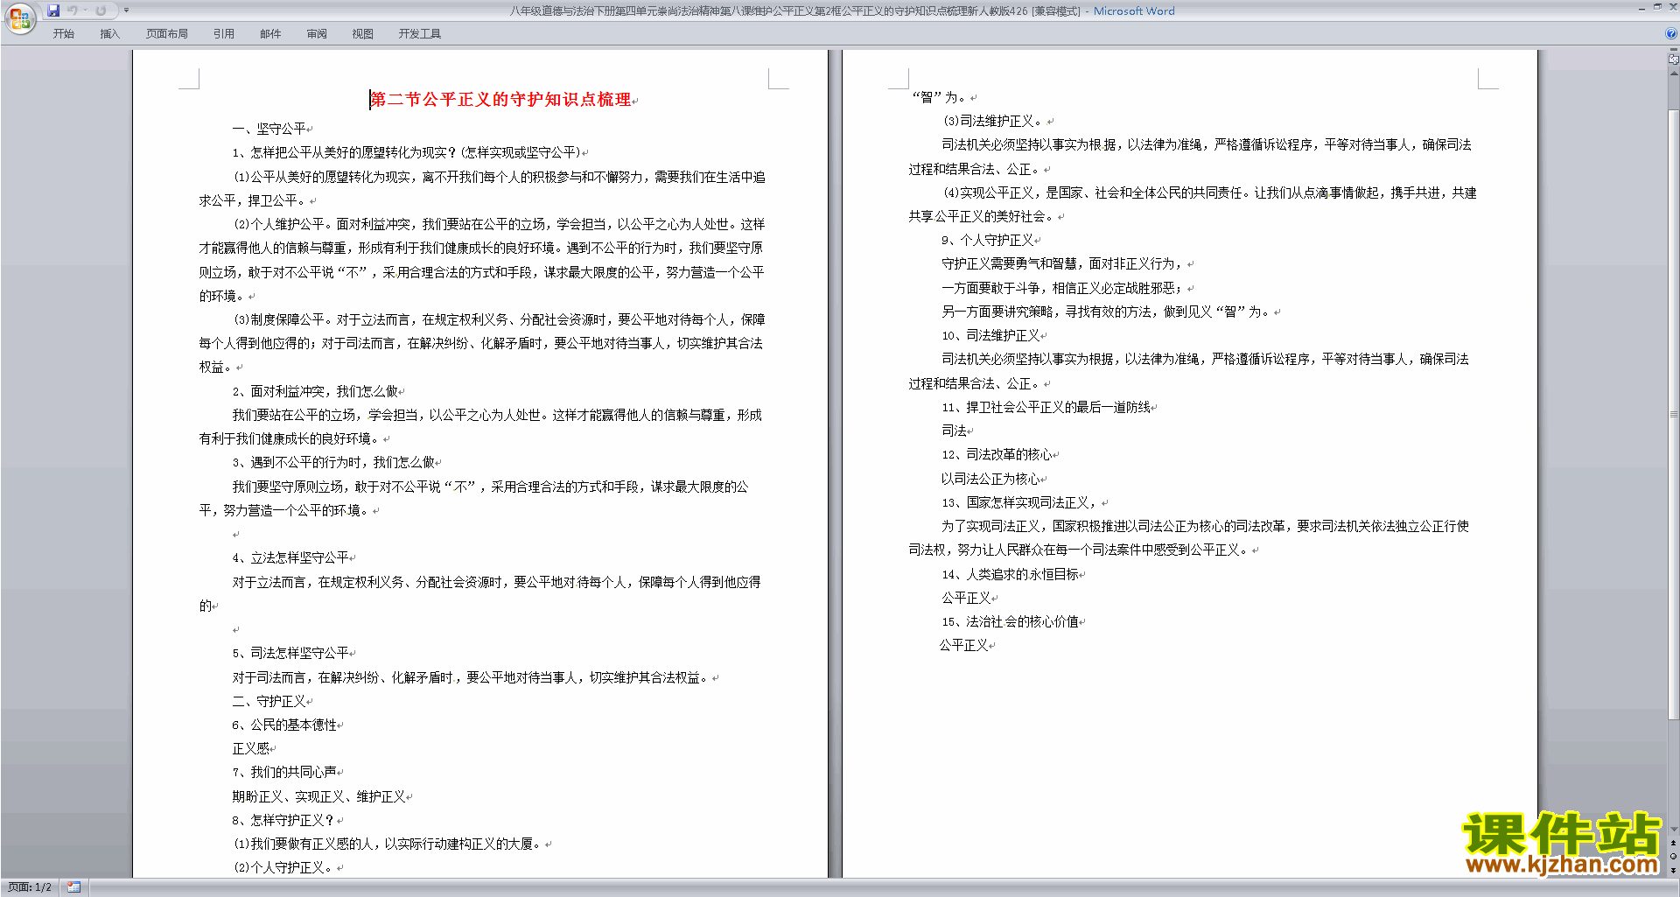The image size is (1680, 897).
Task: Click the Save floppy disk icon
Action: point(53,11)
